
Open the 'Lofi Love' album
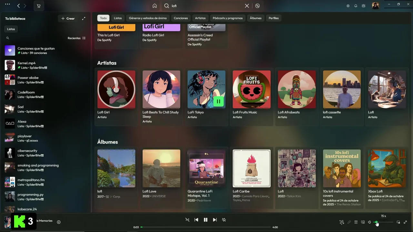pos(161,178)
